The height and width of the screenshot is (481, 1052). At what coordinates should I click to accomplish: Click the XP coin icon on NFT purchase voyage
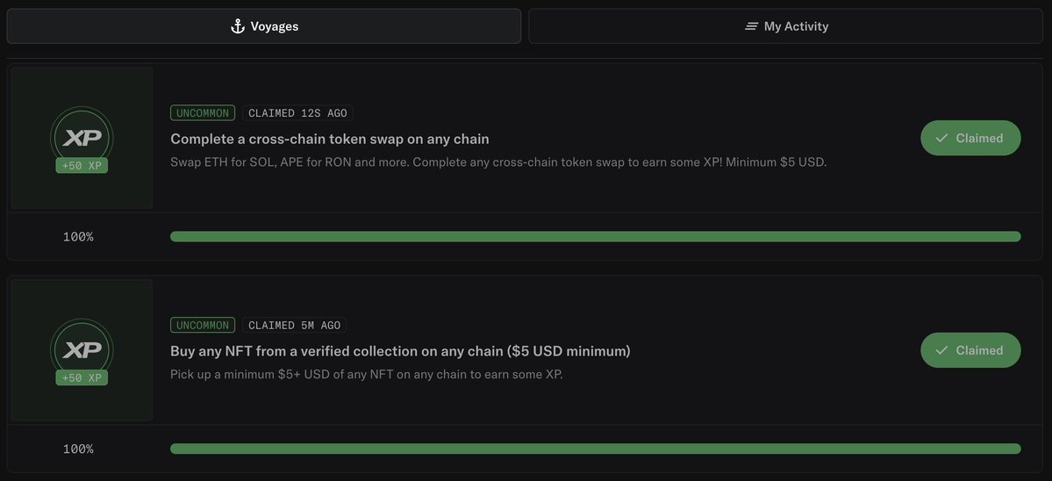click(82, 349)
